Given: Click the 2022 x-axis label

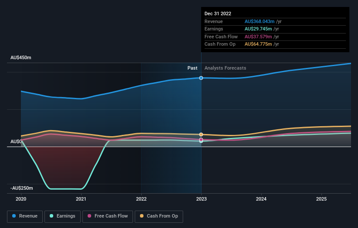Looking at the screenshot, I should pos(141,199).
